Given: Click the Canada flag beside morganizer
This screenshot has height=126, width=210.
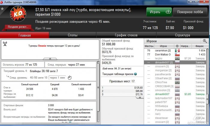Looking at the screenshot, I should (177, 70).
